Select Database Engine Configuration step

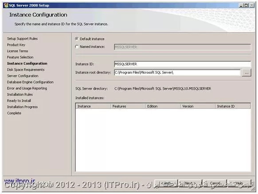[x=30, y=82]
